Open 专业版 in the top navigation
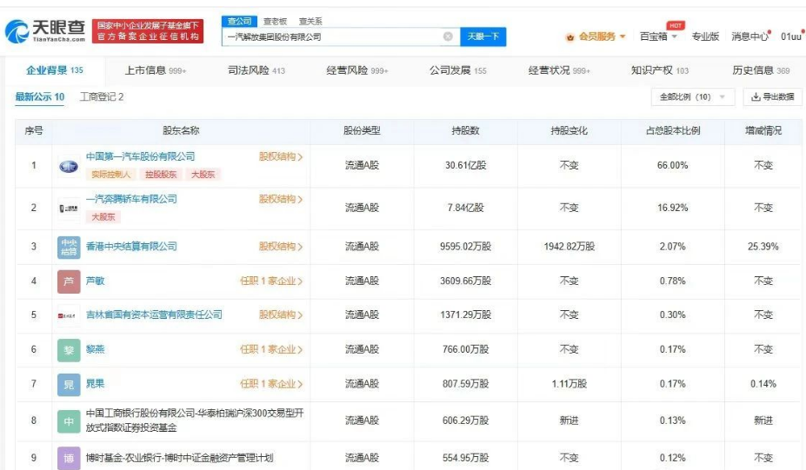Viewport: 806px width, 470px height. 705,36
